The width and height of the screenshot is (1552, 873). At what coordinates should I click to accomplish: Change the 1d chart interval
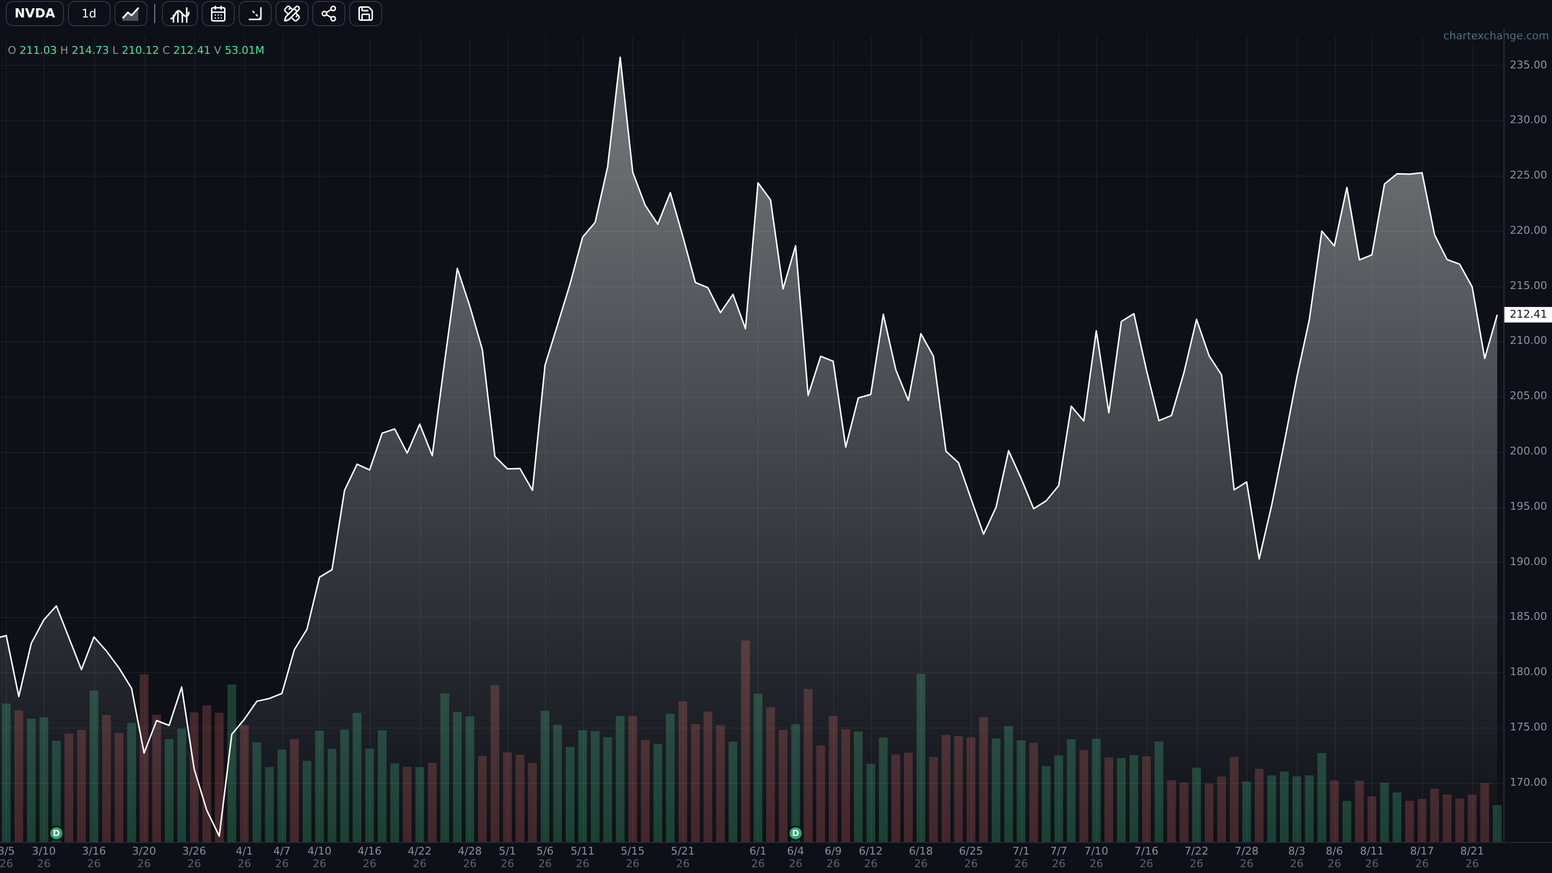tap(89, 13)
